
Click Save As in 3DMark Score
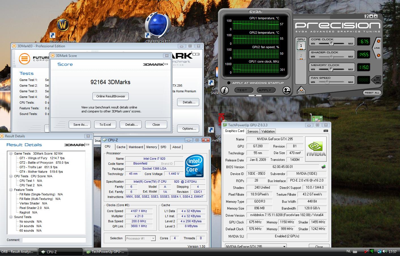(x=80, y=125)
